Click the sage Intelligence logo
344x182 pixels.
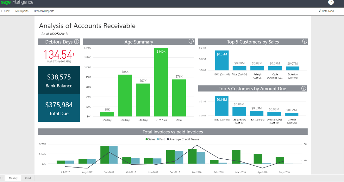17,3
